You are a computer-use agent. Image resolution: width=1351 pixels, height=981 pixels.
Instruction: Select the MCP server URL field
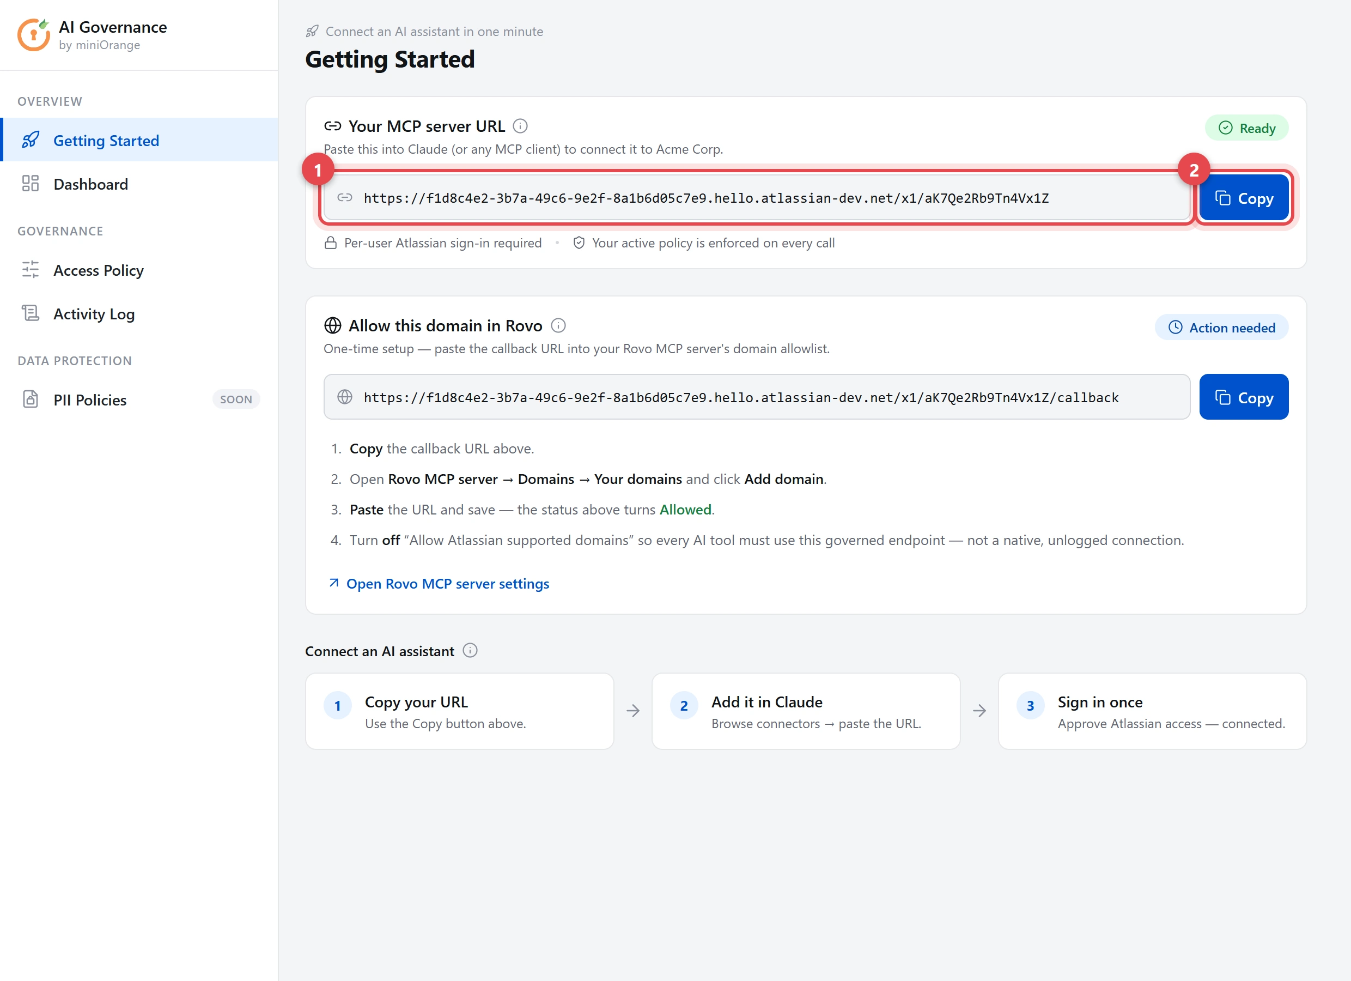point(757,198)
